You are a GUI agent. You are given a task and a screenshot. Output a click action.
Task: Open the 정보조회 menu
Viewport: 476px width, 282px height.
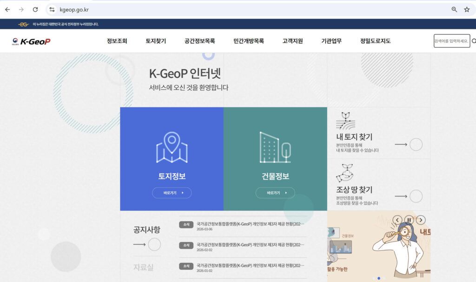117,41
